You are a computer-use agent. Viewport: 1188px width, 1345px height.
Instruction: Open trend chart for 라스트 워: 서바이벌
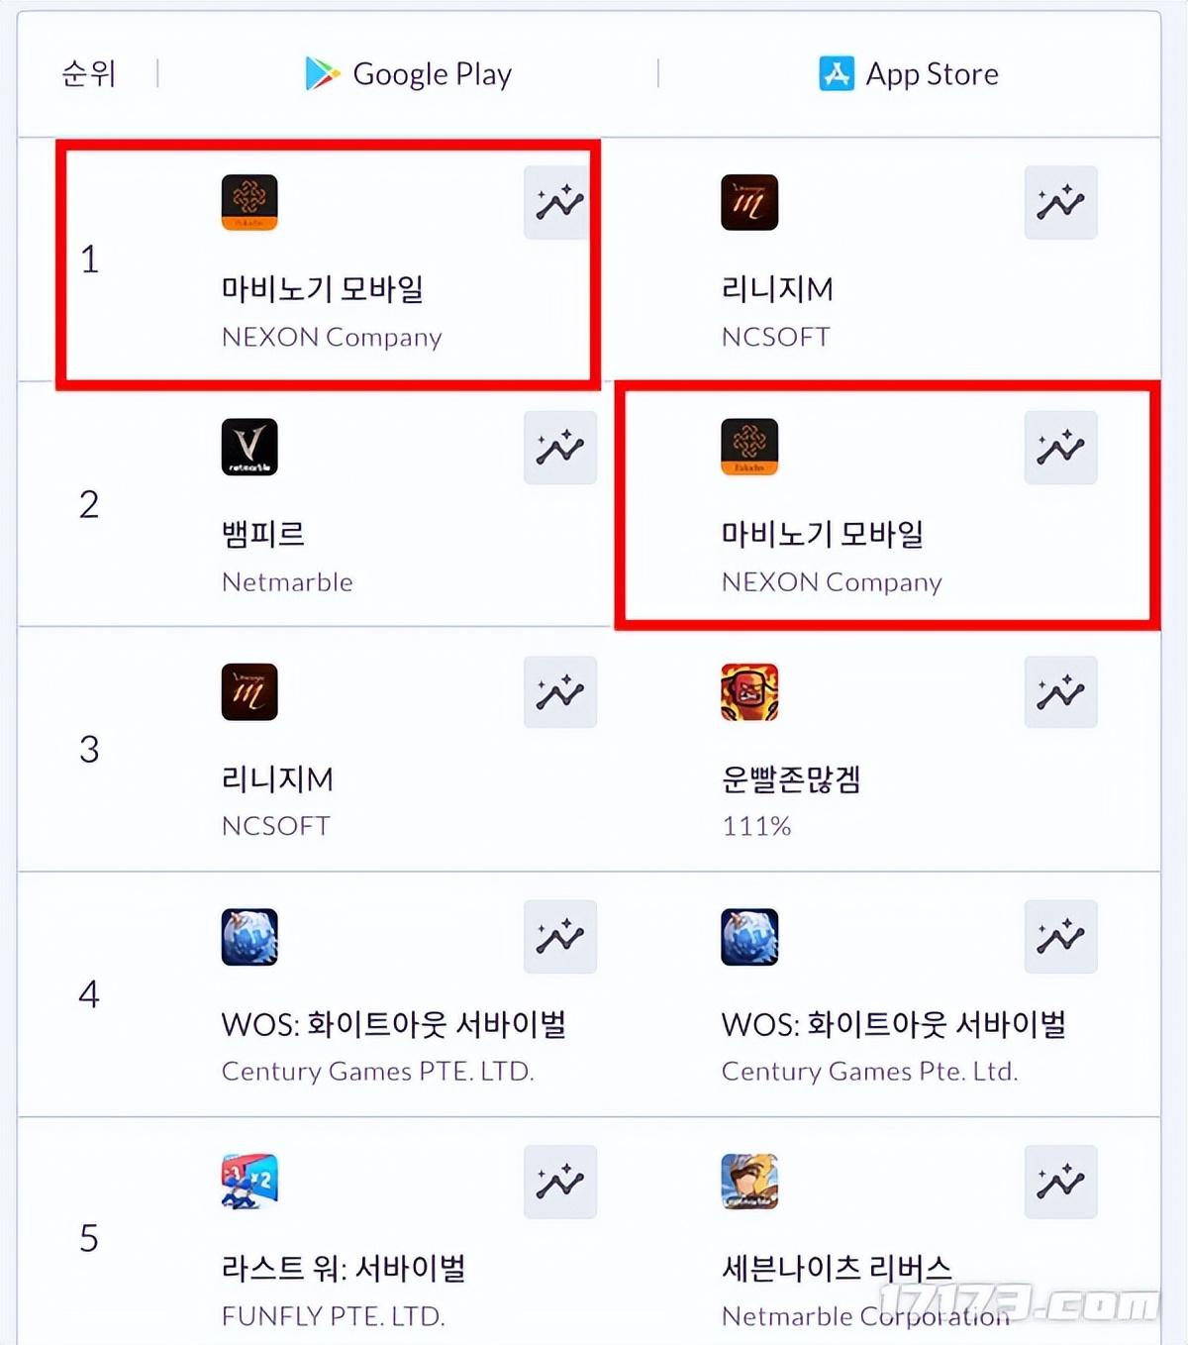(x=559, y=1182)
